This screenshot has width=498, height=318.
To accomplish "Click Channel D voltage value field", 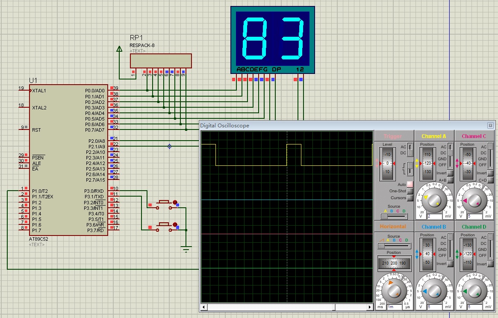I will [474, 307].
